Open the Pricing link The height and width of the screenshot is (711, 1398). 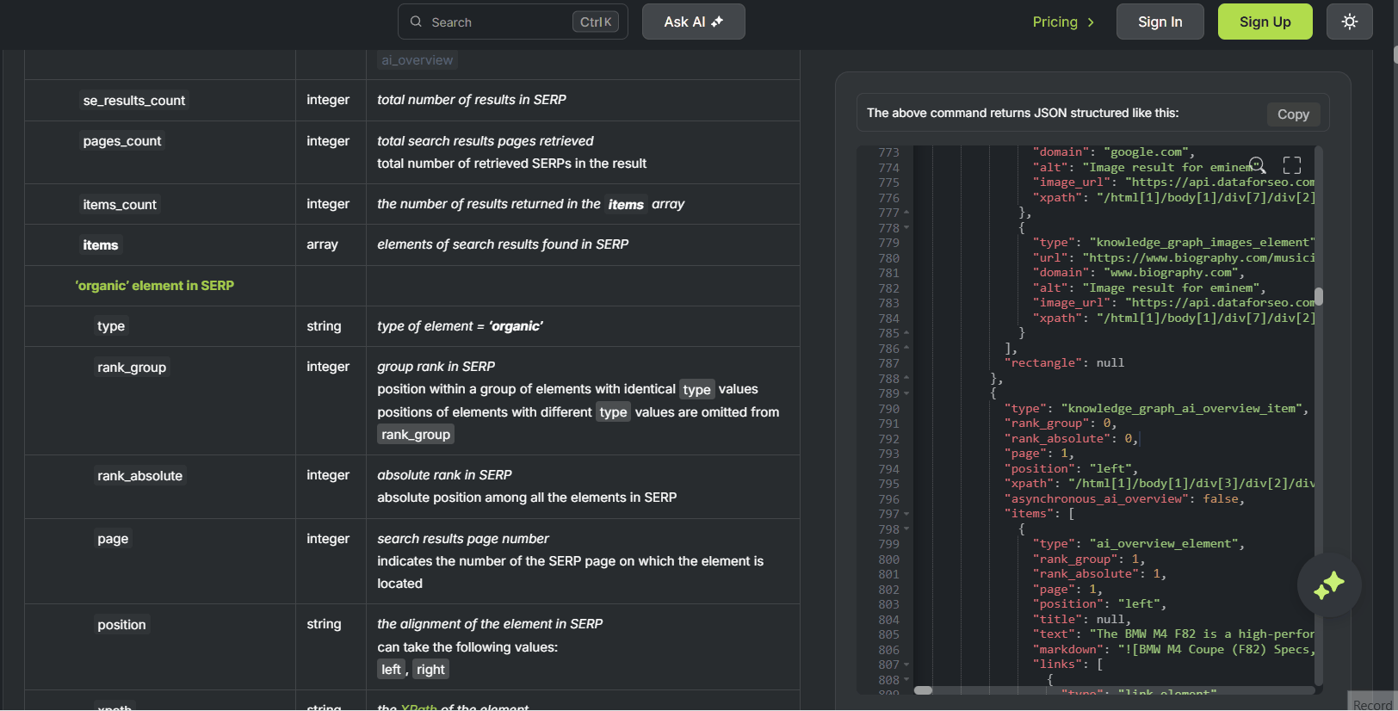tap(1063, 22)
